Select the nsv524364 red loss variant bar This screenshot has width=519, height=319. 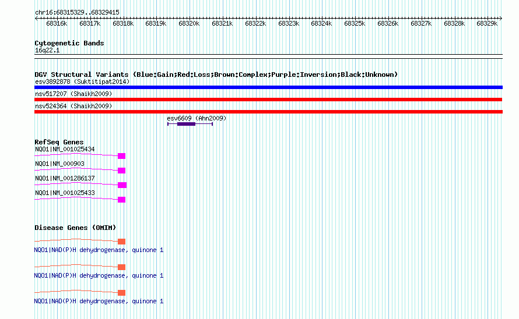tap(268, 112)
